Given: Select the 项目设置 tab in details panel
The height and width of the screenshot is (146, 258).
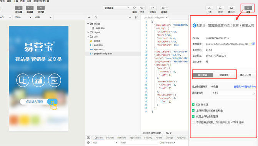Looking at the screenshot, I should pos(203,75).
